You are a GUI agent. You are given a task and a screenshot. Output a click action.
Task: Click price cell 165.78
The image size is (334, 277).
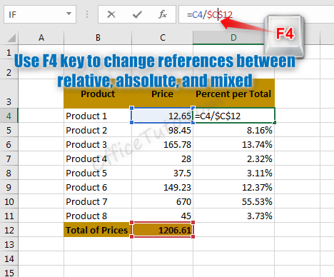tap(162, 144)
